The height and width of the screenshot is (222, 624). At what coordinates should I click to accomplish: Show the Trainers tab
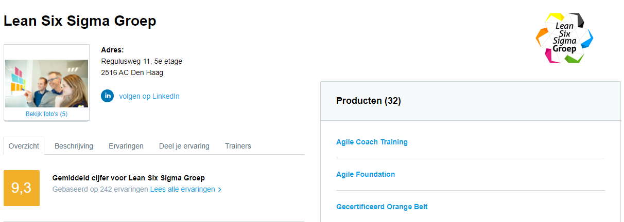click(238, 146)
